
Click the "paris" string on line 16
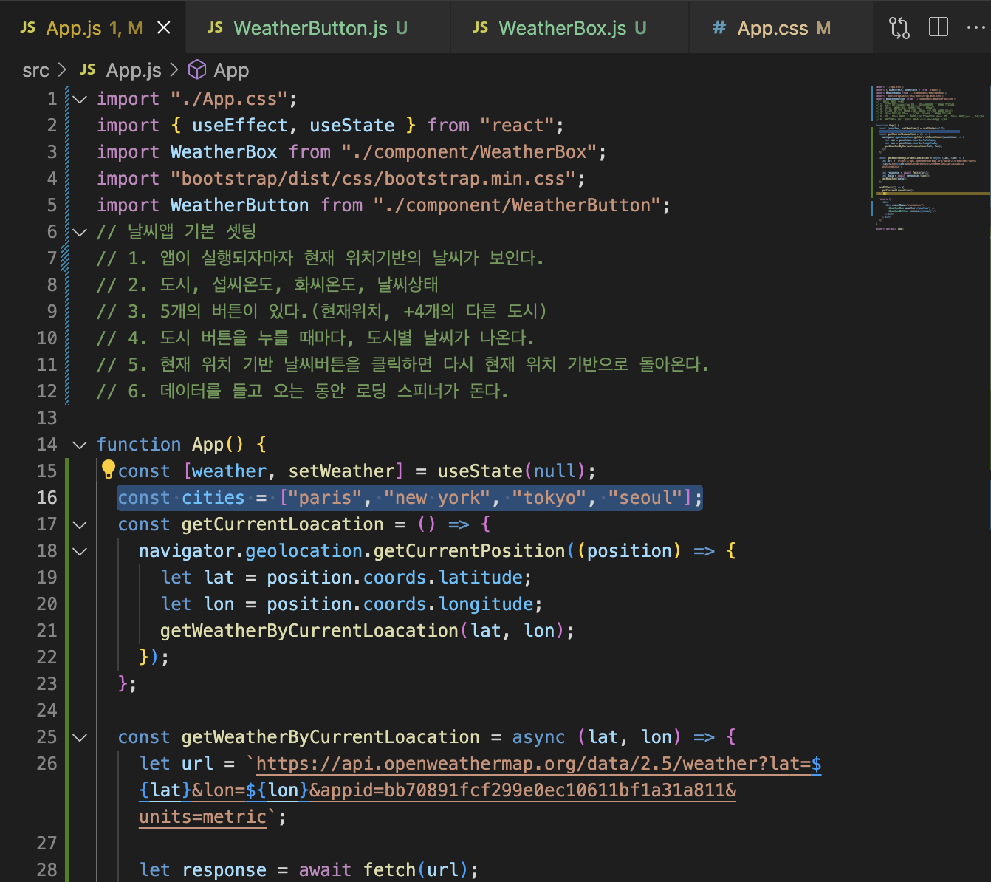click(326, 498)
